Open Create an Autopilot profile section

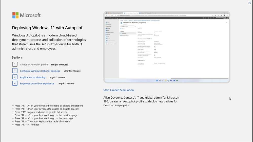coord(34,65)
